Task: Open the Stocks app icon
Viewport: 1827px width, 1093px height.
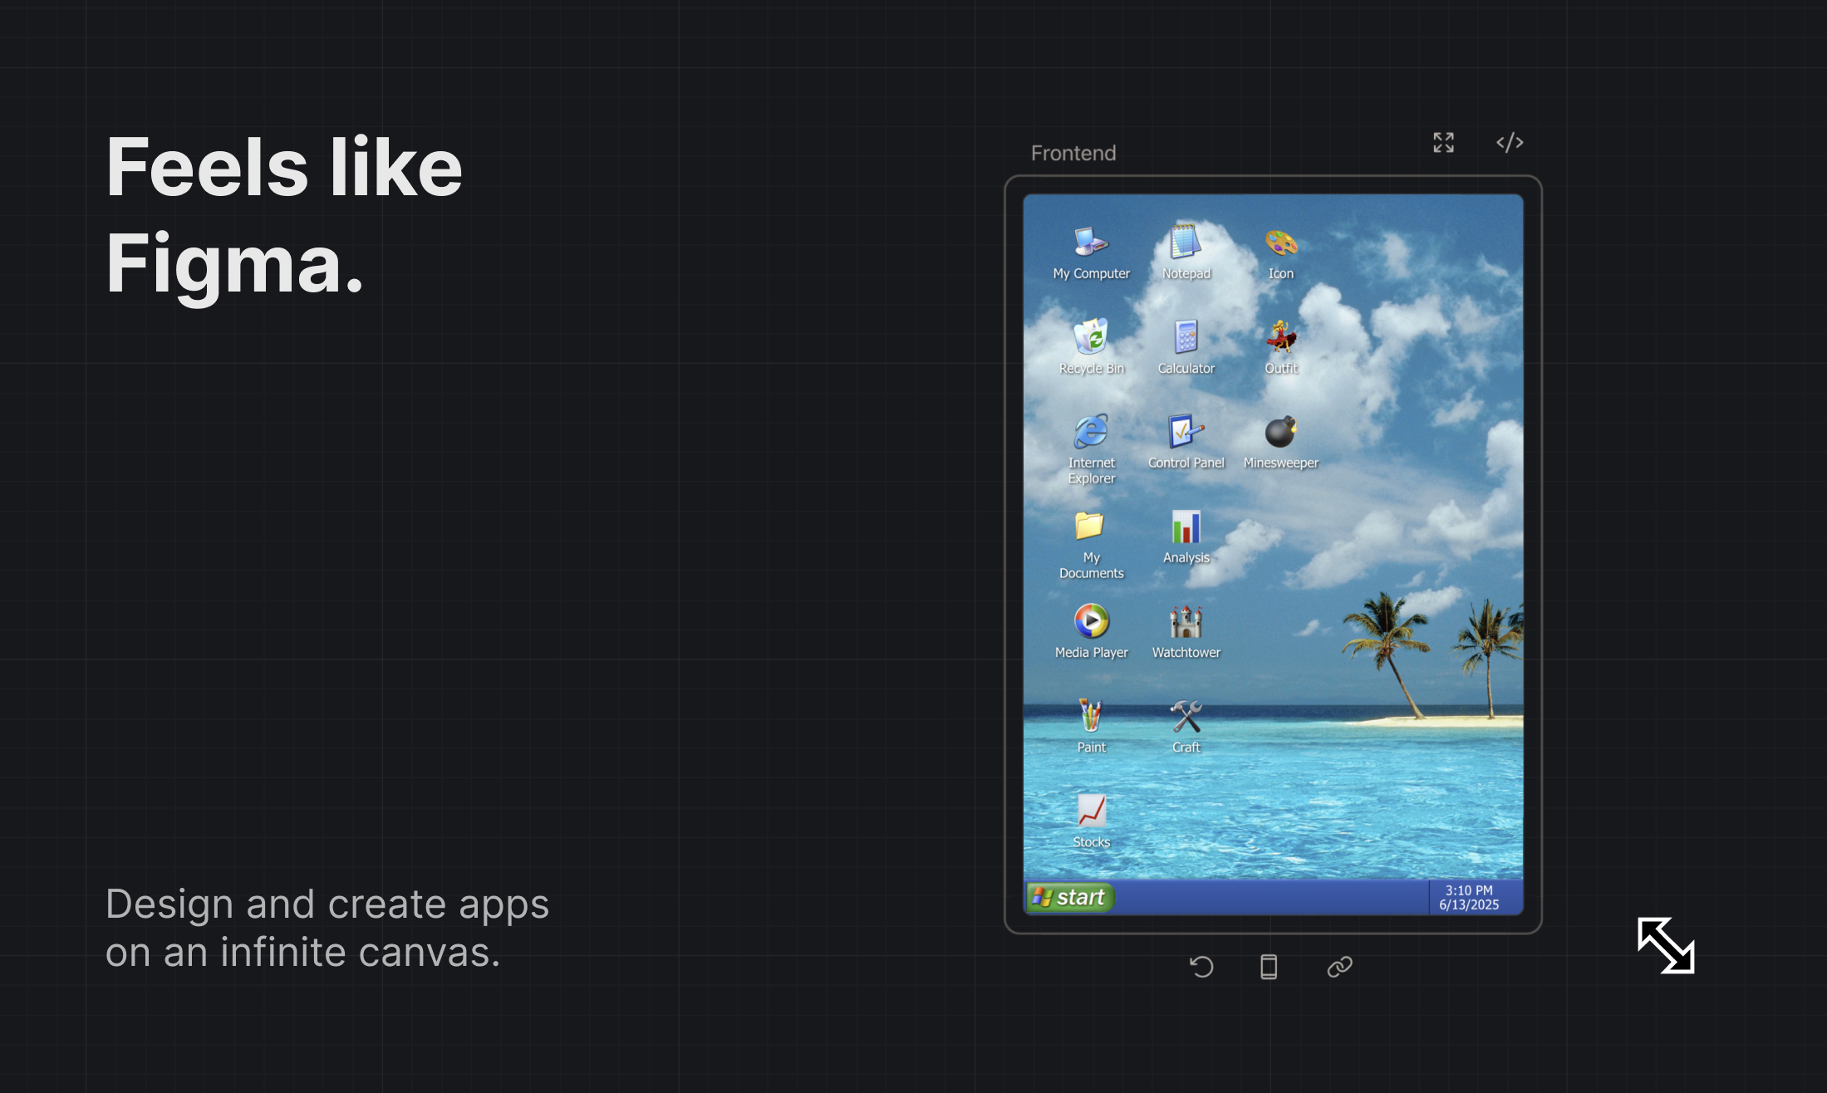Action: 1091,811
